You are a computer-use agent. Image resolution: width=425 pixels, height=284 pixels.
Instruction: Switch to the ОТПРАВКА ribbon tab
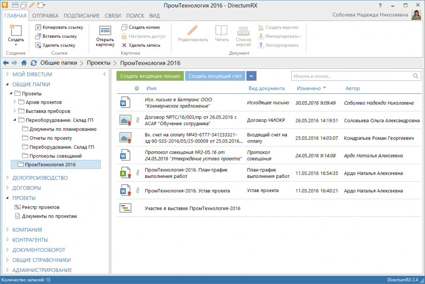pos(45,16)
